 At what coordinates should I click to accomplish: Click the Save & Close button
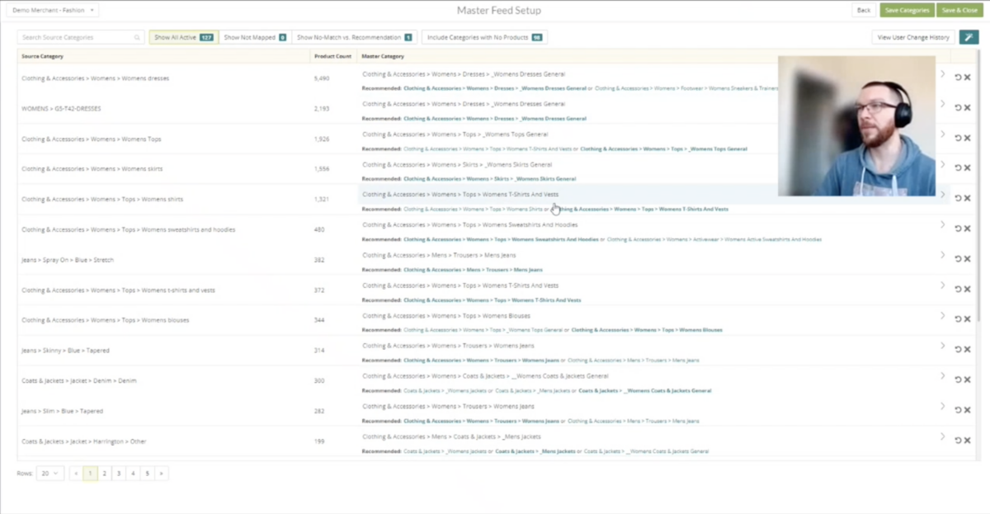[x=959, y=10]
